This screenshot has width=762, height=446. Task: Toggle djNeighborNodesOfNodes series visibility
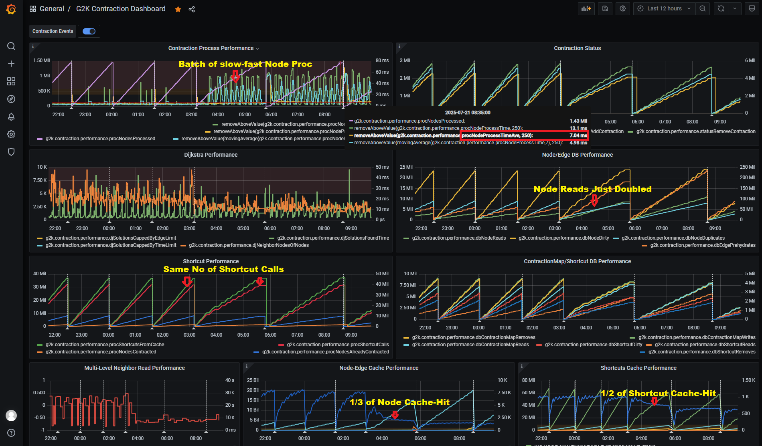tap(249, 245)
